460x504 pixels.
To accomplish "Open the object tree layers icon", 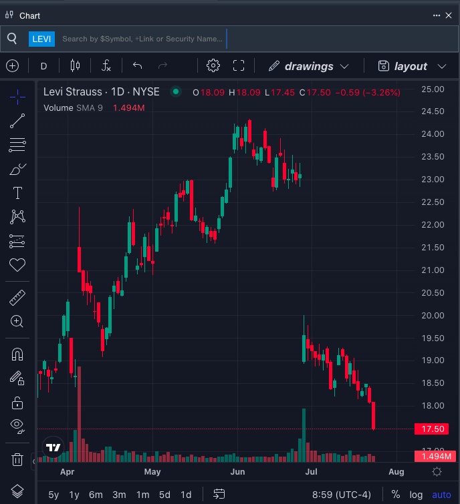I will pos(17,491).
